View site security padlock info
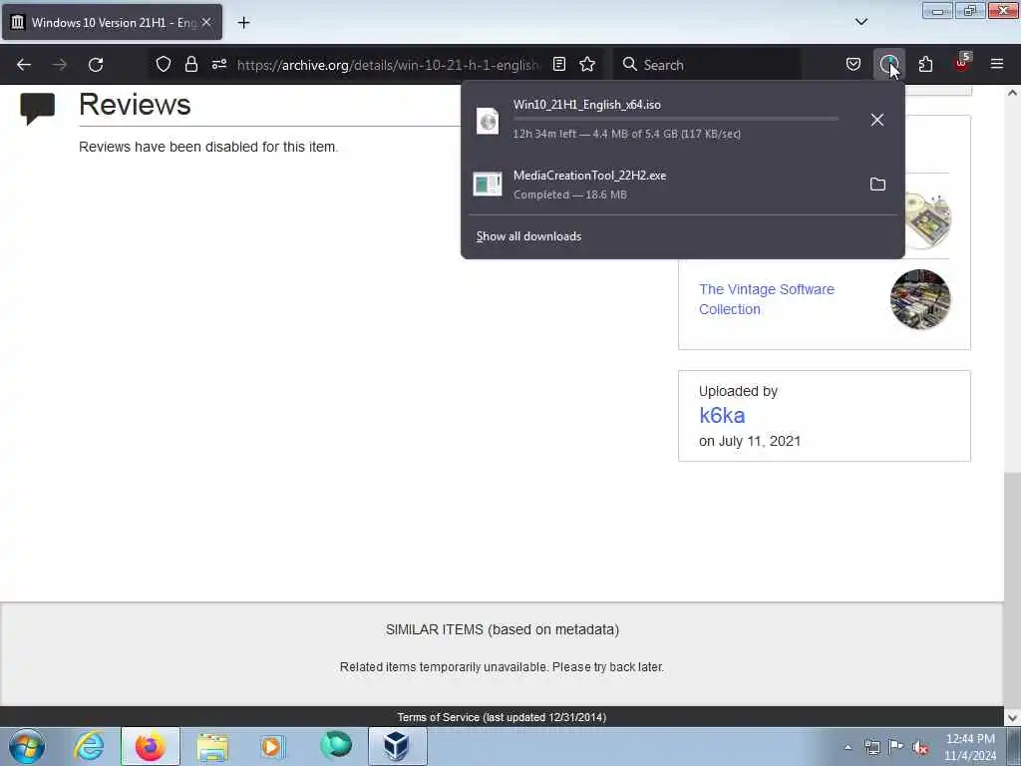This screenshot has height=766, width=1021. [x=190, y=64]
